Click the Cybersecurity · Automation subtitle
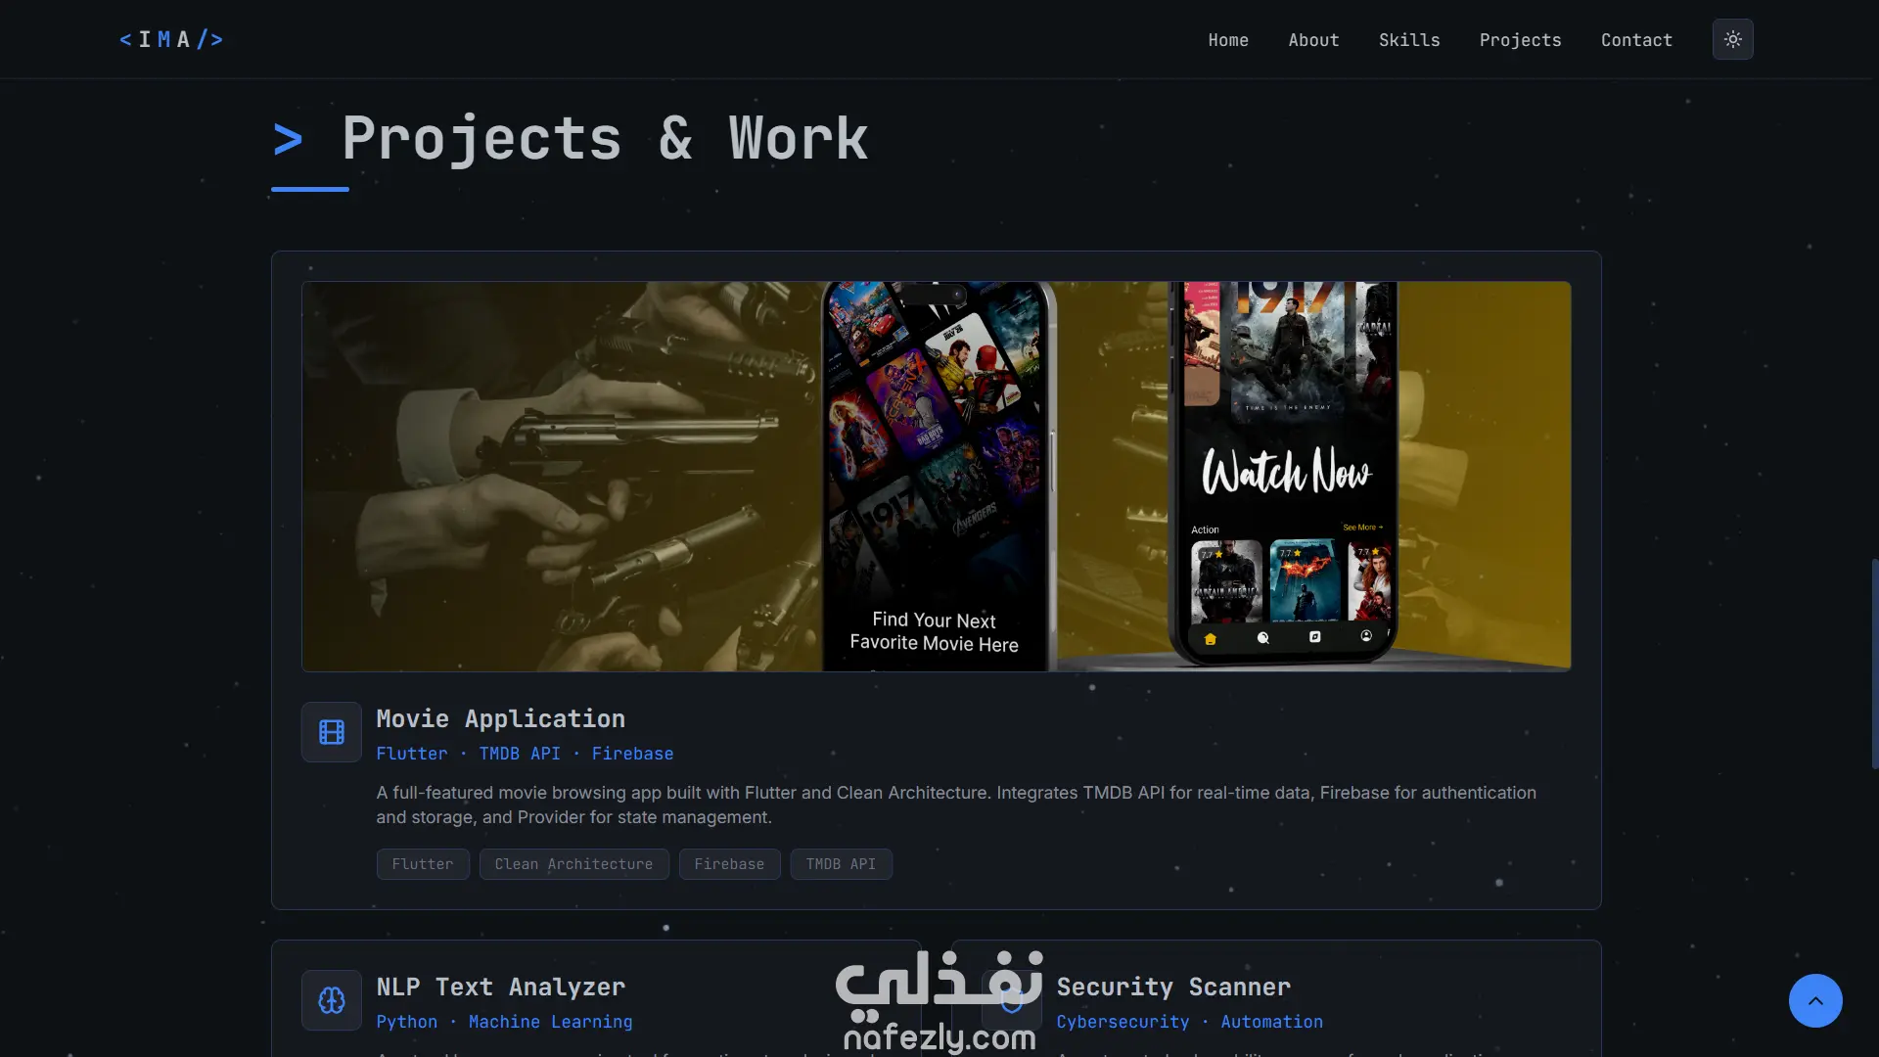The height and width of the screenshot is (1057, 1879). click(1189, 1022)
